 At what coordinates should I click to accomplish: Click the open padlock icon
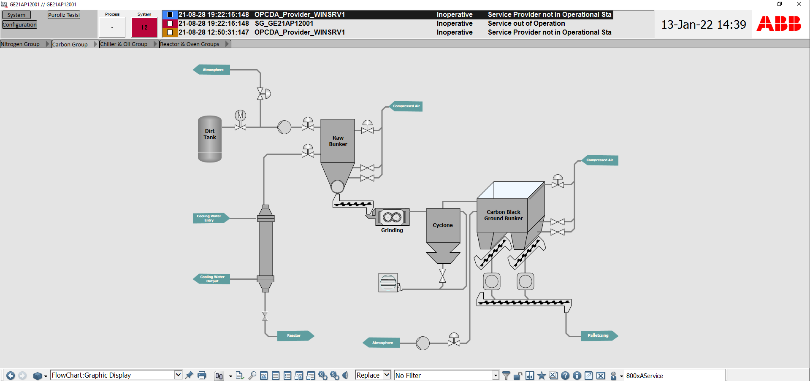point(518,376)
